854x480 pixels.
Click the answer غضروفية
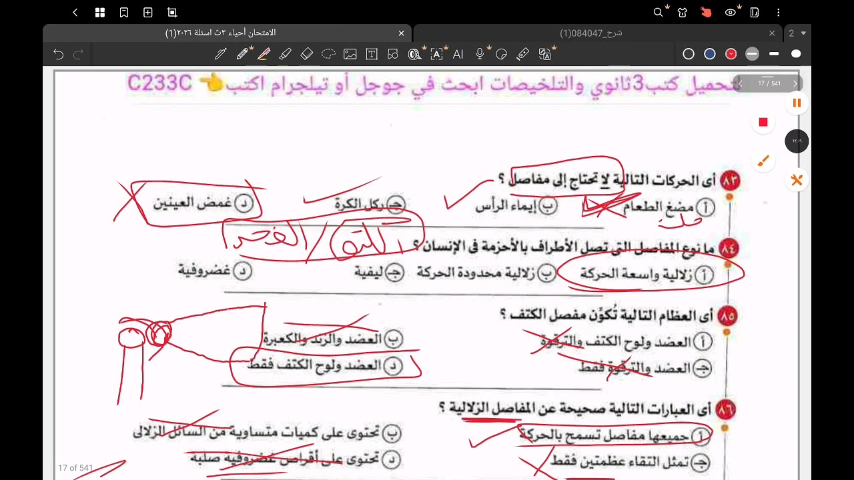click(215, 270)
